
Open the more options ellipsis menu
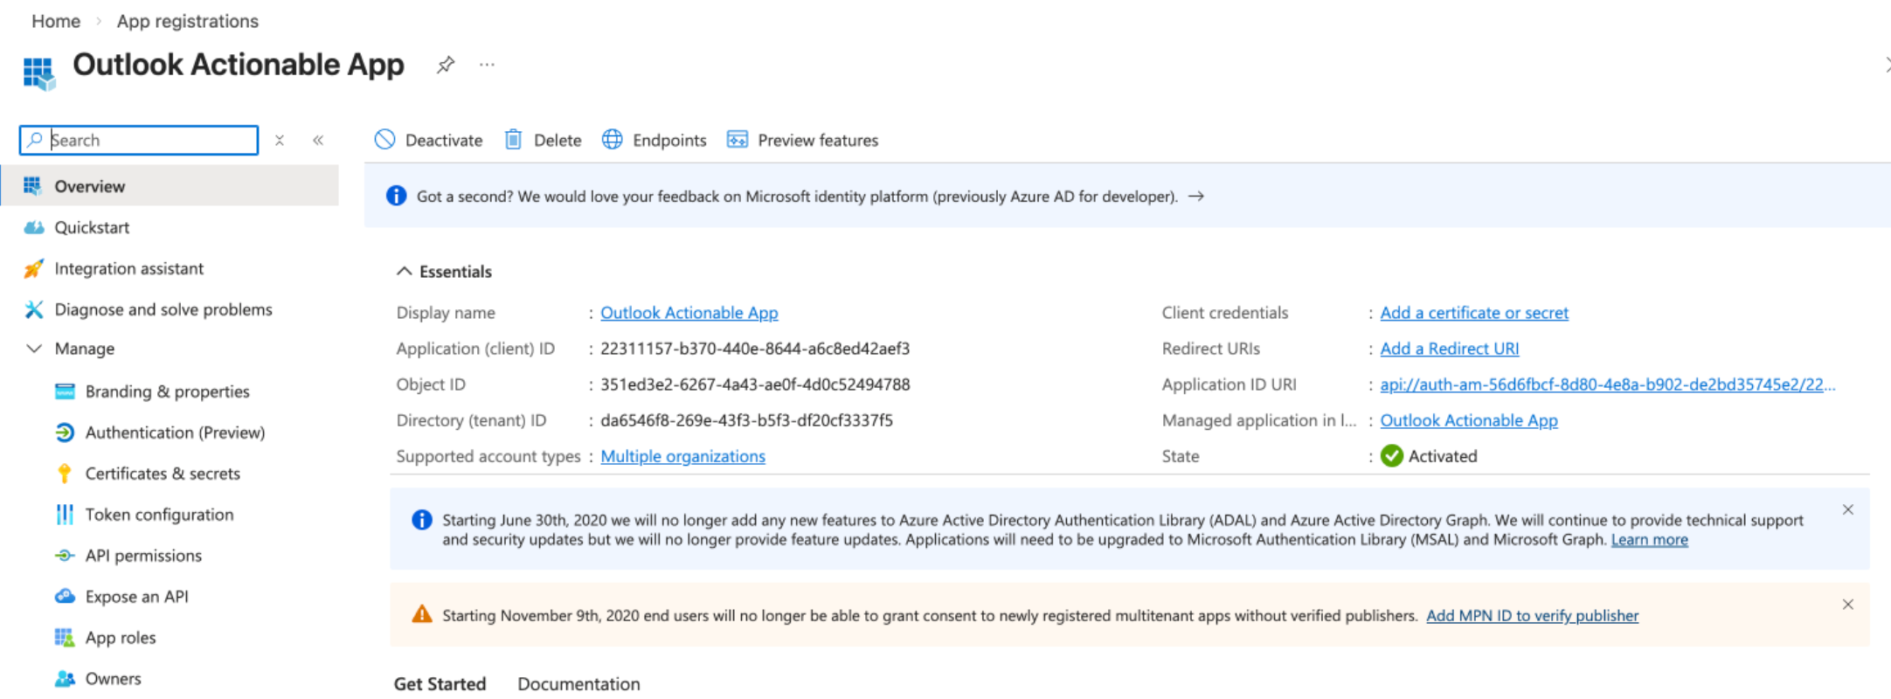click(487, 65)
